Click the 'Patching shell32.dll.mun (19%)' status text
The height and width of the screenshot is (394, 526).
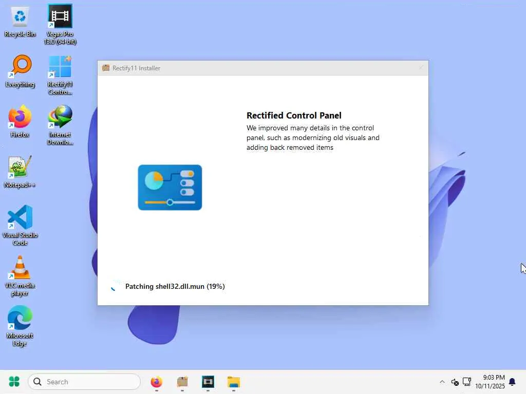pyautogui.click(x=175, y=286)
